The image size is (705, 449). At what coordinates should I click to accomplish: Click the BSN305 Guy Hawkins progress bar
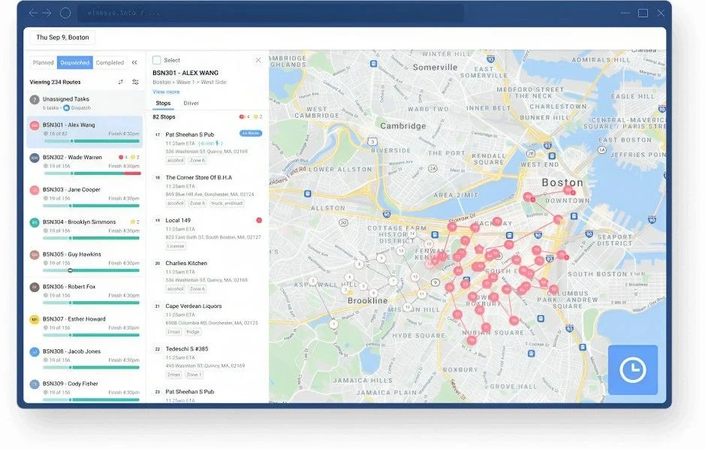pos(92,270)
